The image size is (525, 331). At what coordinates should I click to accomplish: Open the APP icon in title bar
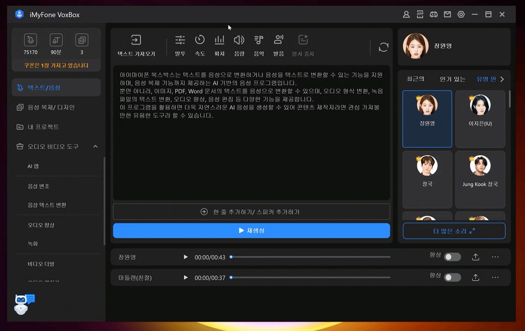pyautogui.click(x=420, y=14)
